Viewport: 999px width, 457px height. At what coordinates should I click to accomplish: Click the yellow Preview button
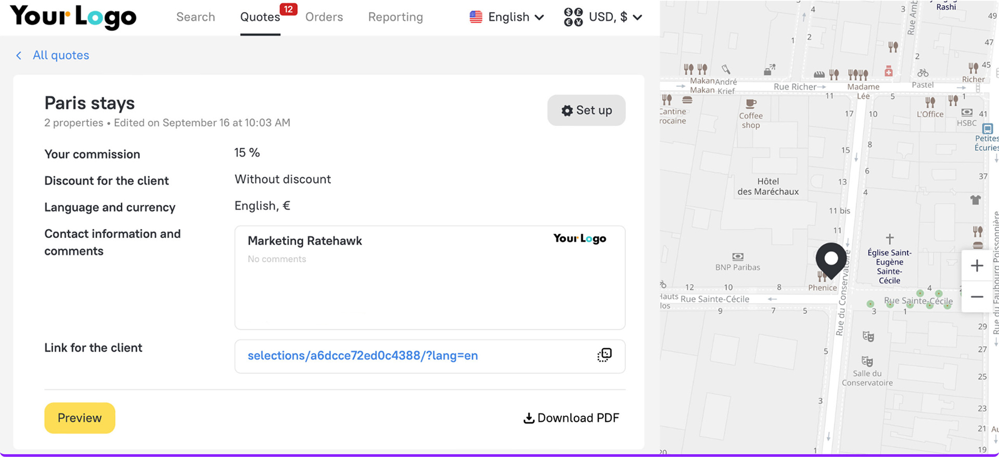pyautogui.click(x=80, y=418)
